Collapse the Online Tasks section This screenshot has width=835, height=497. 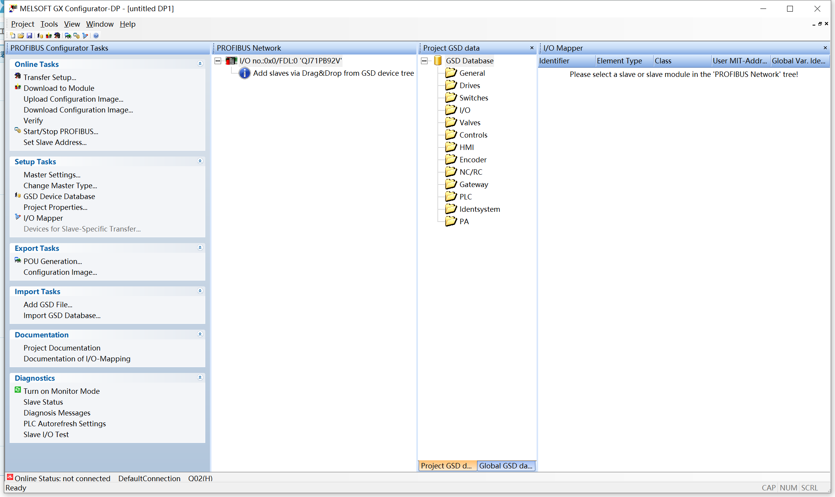(x=200, y=64)
